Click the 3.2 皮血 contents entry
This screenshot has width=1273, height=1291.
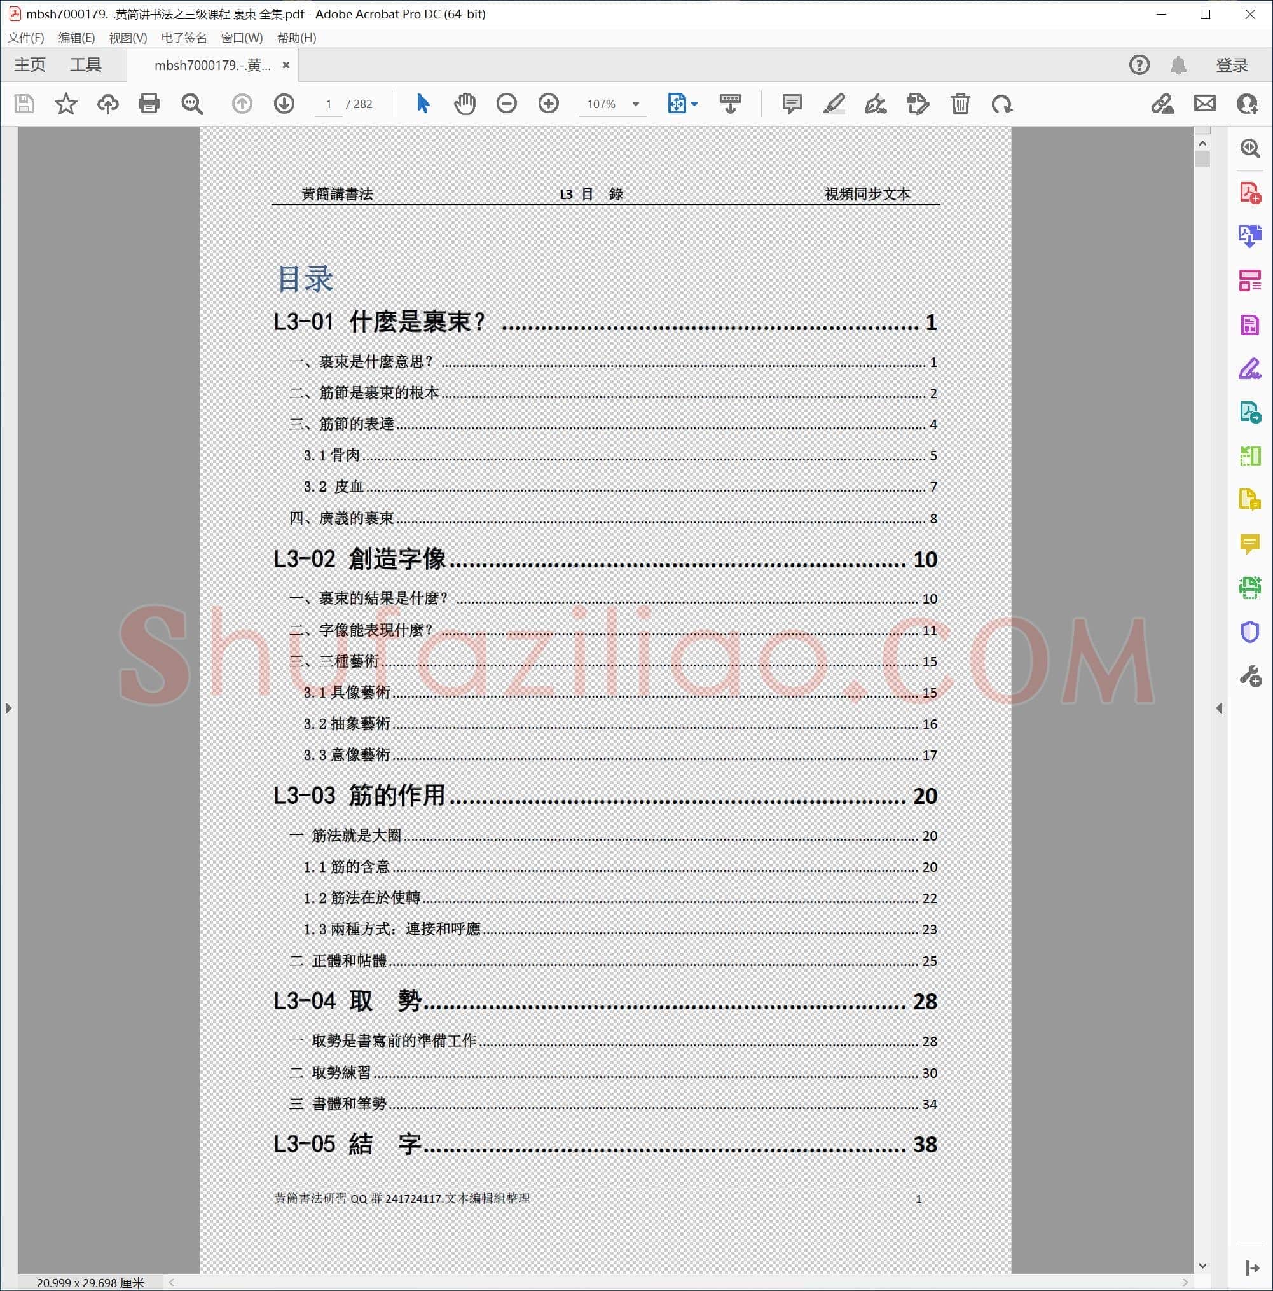click(620, 487)
